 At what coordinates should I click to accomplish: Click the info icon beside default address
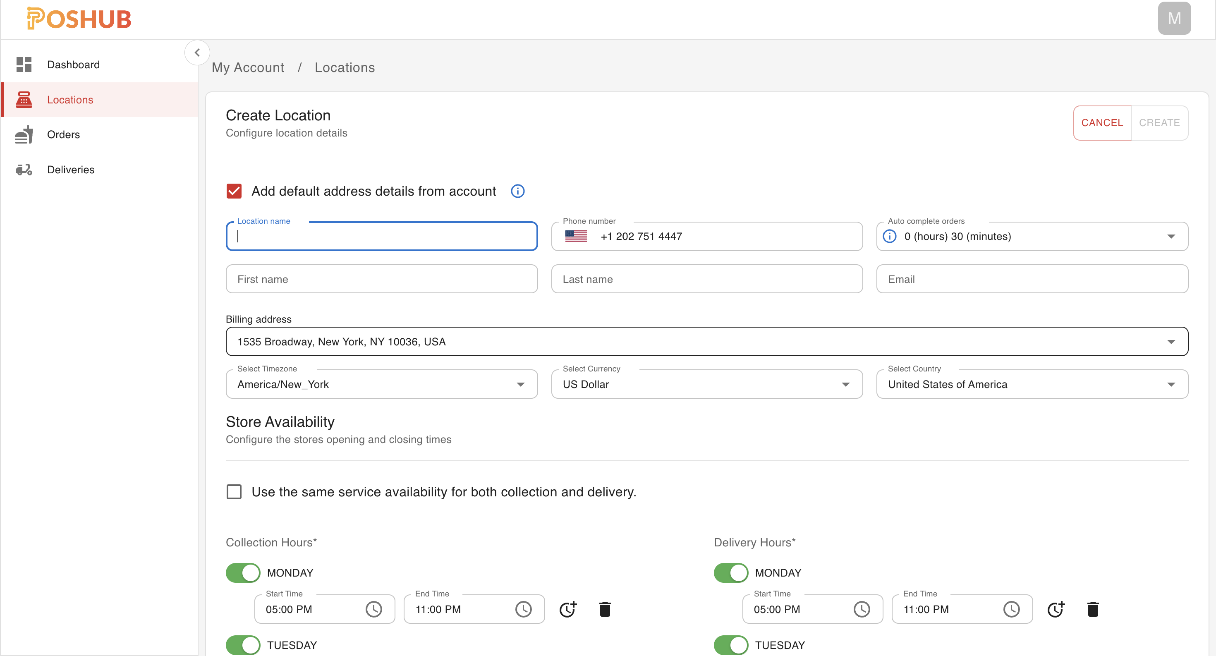click(x=517, y=191)
